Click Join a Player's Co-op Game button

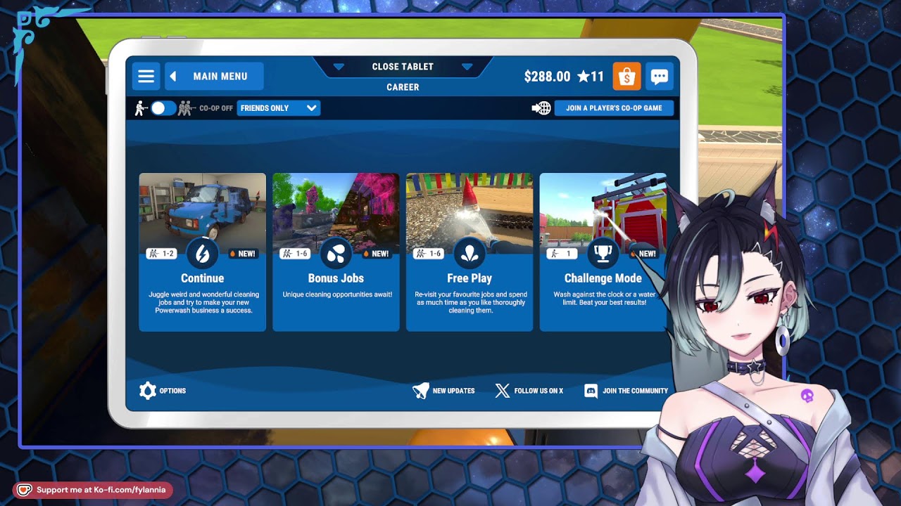click(x=614, y=108)
